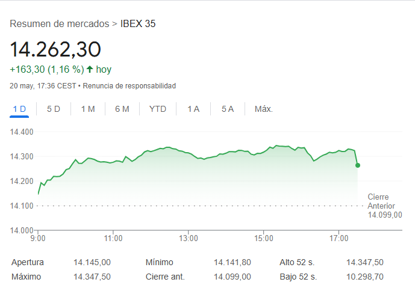This screenshot has width=415, height=294.
Task: Click the 14.262,30 index price
Action: coord(55,49)
